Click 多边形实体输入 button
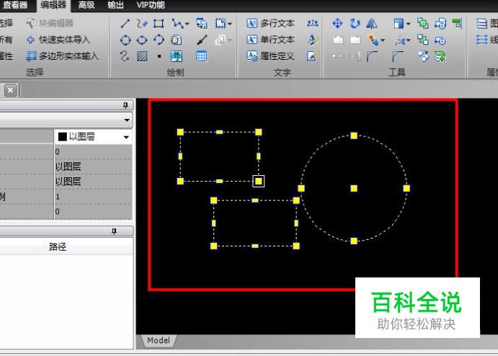This screenshot has height=356, width=498. [x=62, y=56]
